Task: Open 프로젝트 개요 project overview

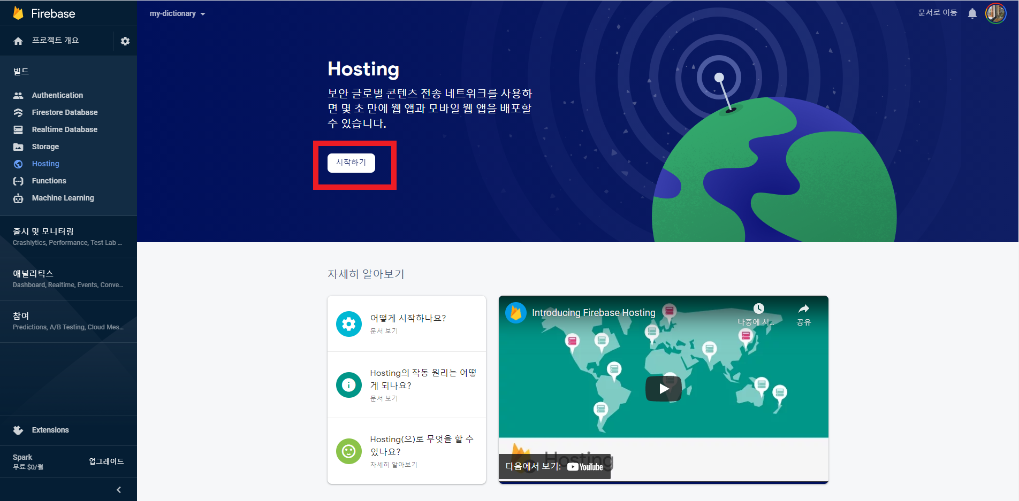Action: coord(55,41)
